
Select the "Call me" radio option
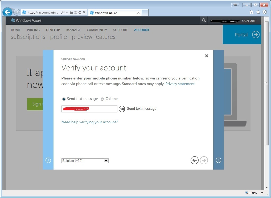point(102,99)
